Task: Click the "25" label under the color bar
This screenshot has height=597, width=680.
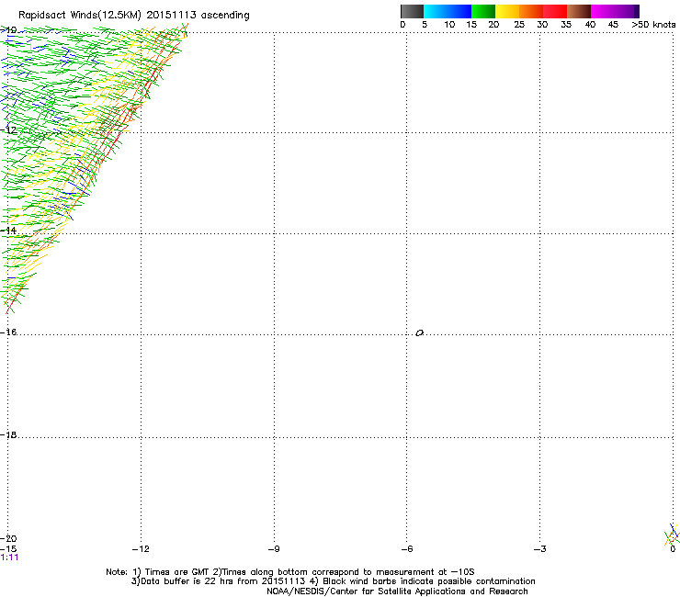Action: (x=519, y=25)
